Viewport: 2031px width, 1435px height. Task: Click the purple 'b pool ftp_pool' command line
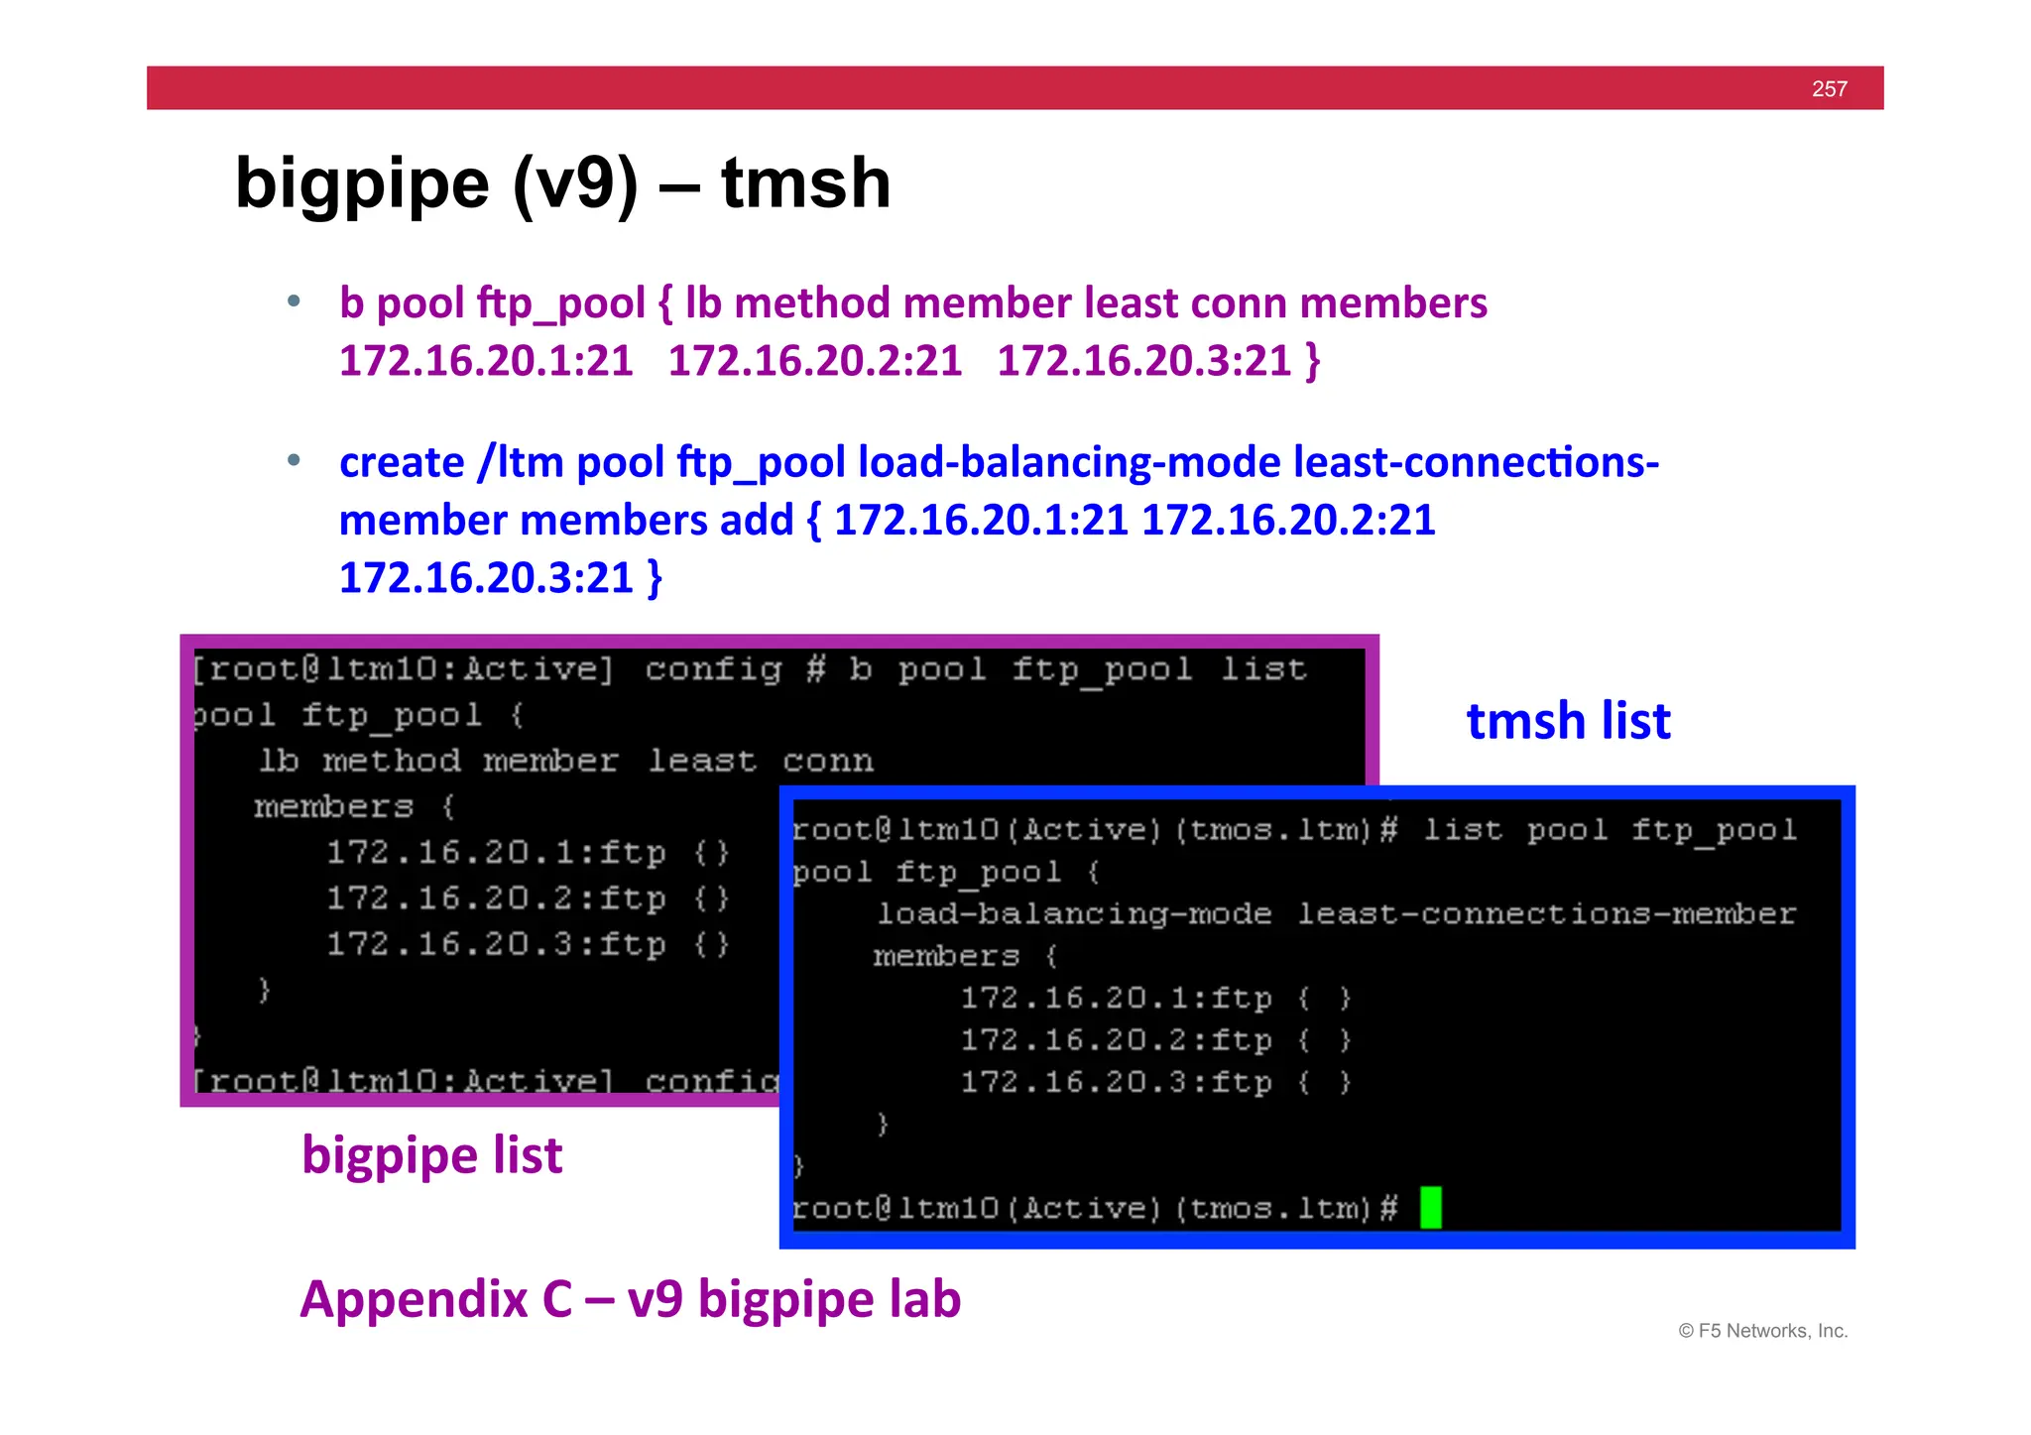(913, 303)
